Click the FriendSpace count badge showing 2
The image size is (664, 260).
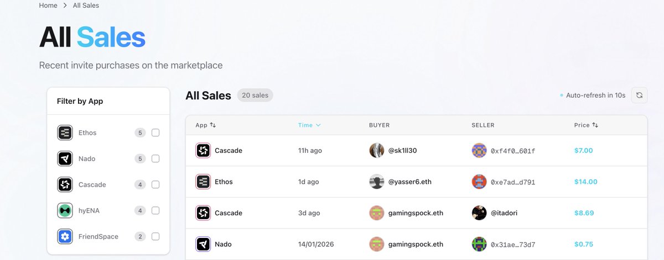point(141,236)
